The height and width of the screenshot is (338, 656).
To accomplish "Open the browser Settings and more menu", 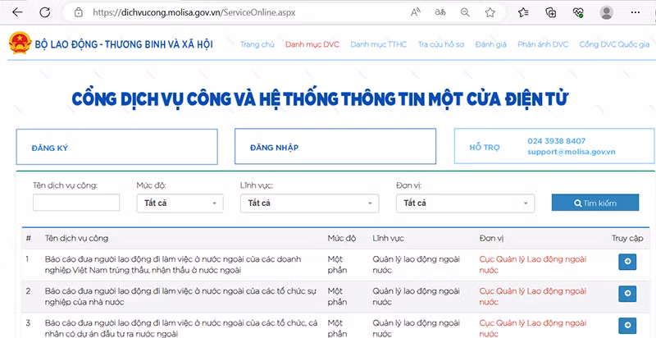I will [635, 12].
